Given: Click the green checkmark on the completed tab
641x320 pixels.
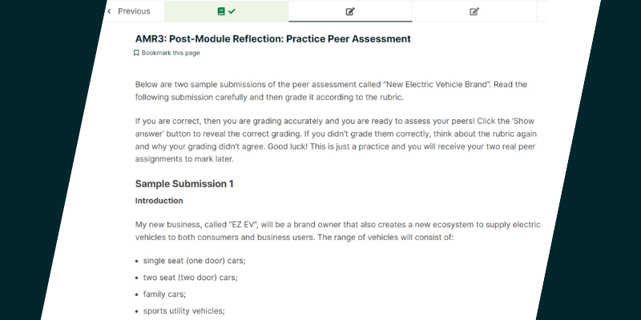Looking at the screenshot, I should [232, 11].
